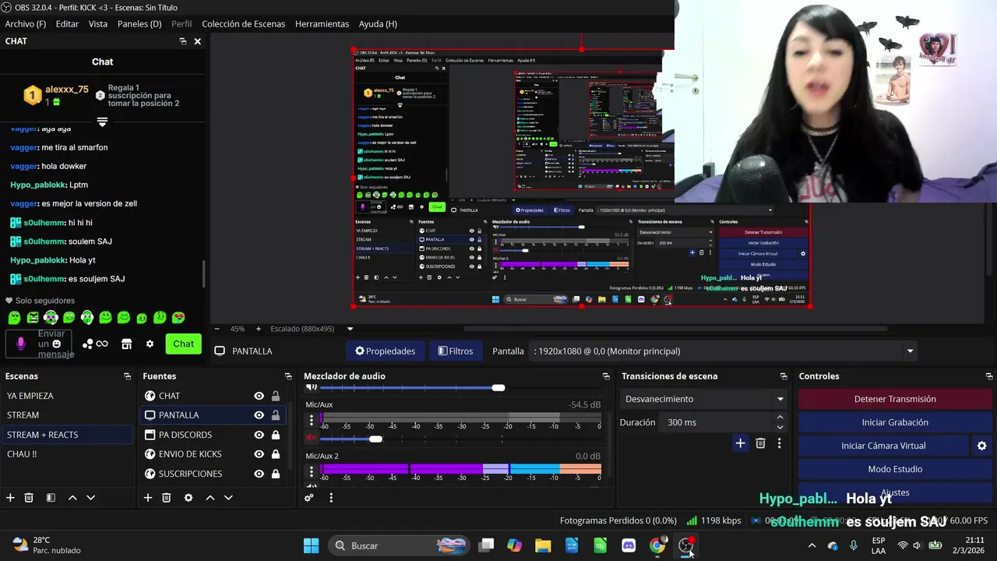Pop out the Chat dock panel
The image size is (997, 561).
pyautogui.click(x=183, y=41)
